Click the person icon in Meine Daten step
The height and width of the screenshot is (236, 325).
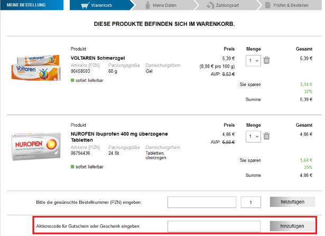(147, 5)
